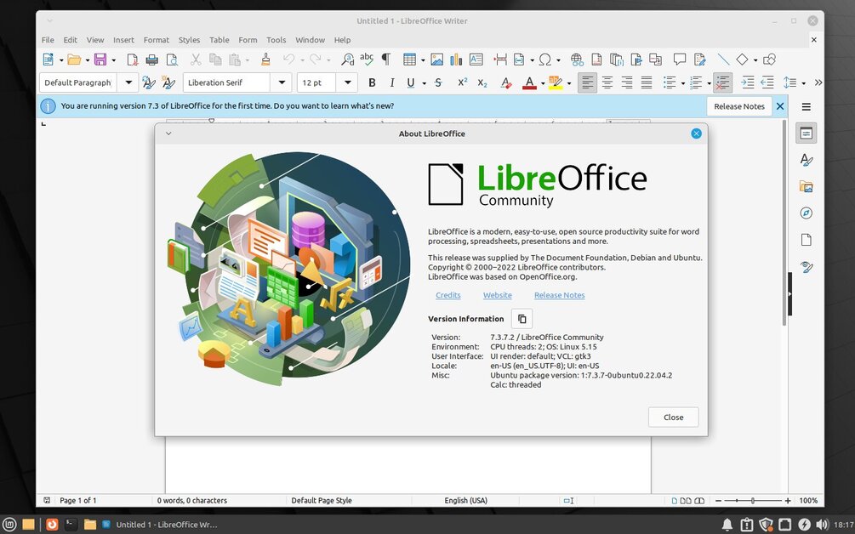The width and height of the screenshot is (855, 534).
Task: Expand Font Name dropdown arrow
Action: point(282,82)
